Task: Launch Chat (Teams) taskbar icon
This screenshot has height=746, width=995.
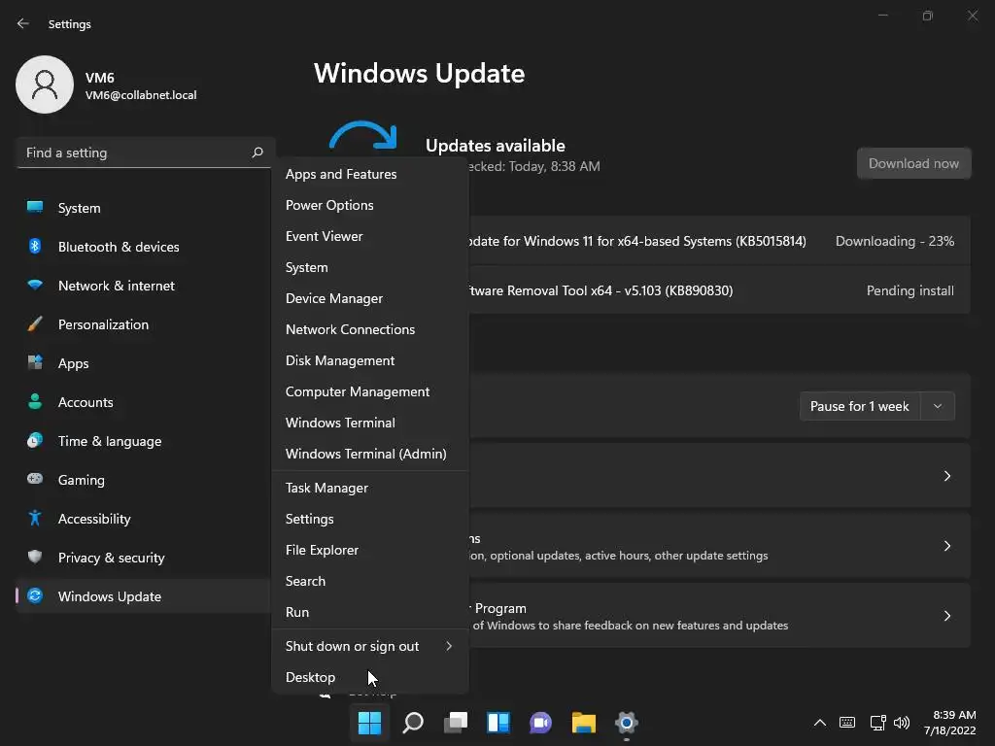Action: [540, 723]
